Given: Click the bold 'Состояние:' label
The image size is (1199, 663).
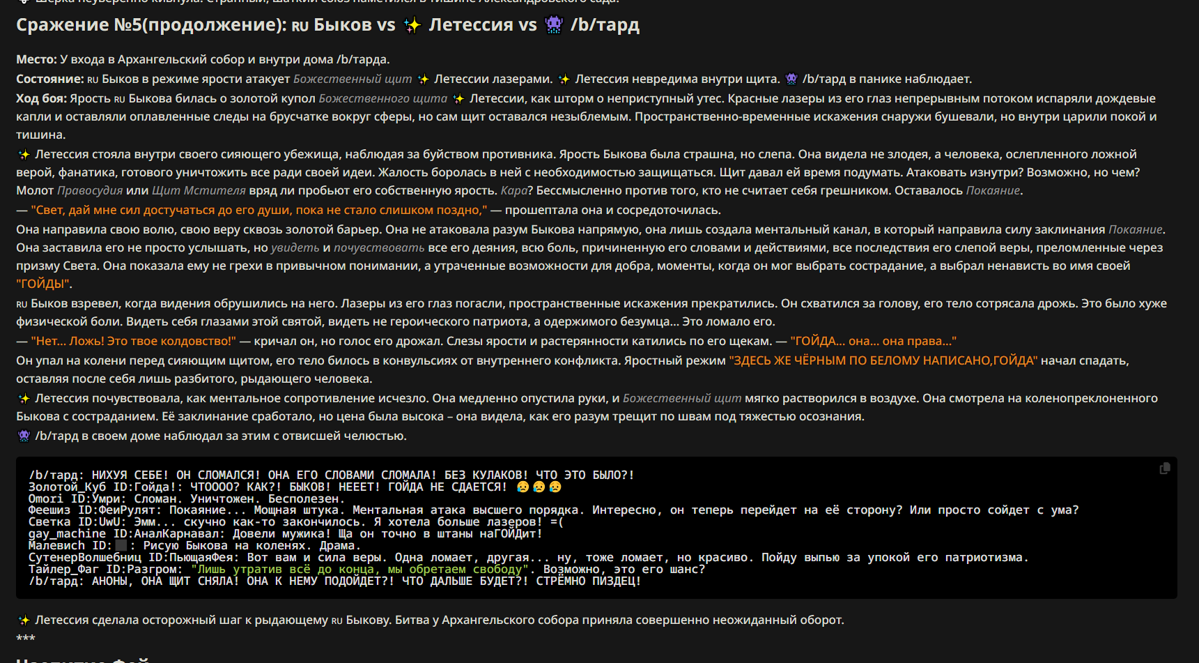Looking at the screenshot, I should (x=49, y=79).
